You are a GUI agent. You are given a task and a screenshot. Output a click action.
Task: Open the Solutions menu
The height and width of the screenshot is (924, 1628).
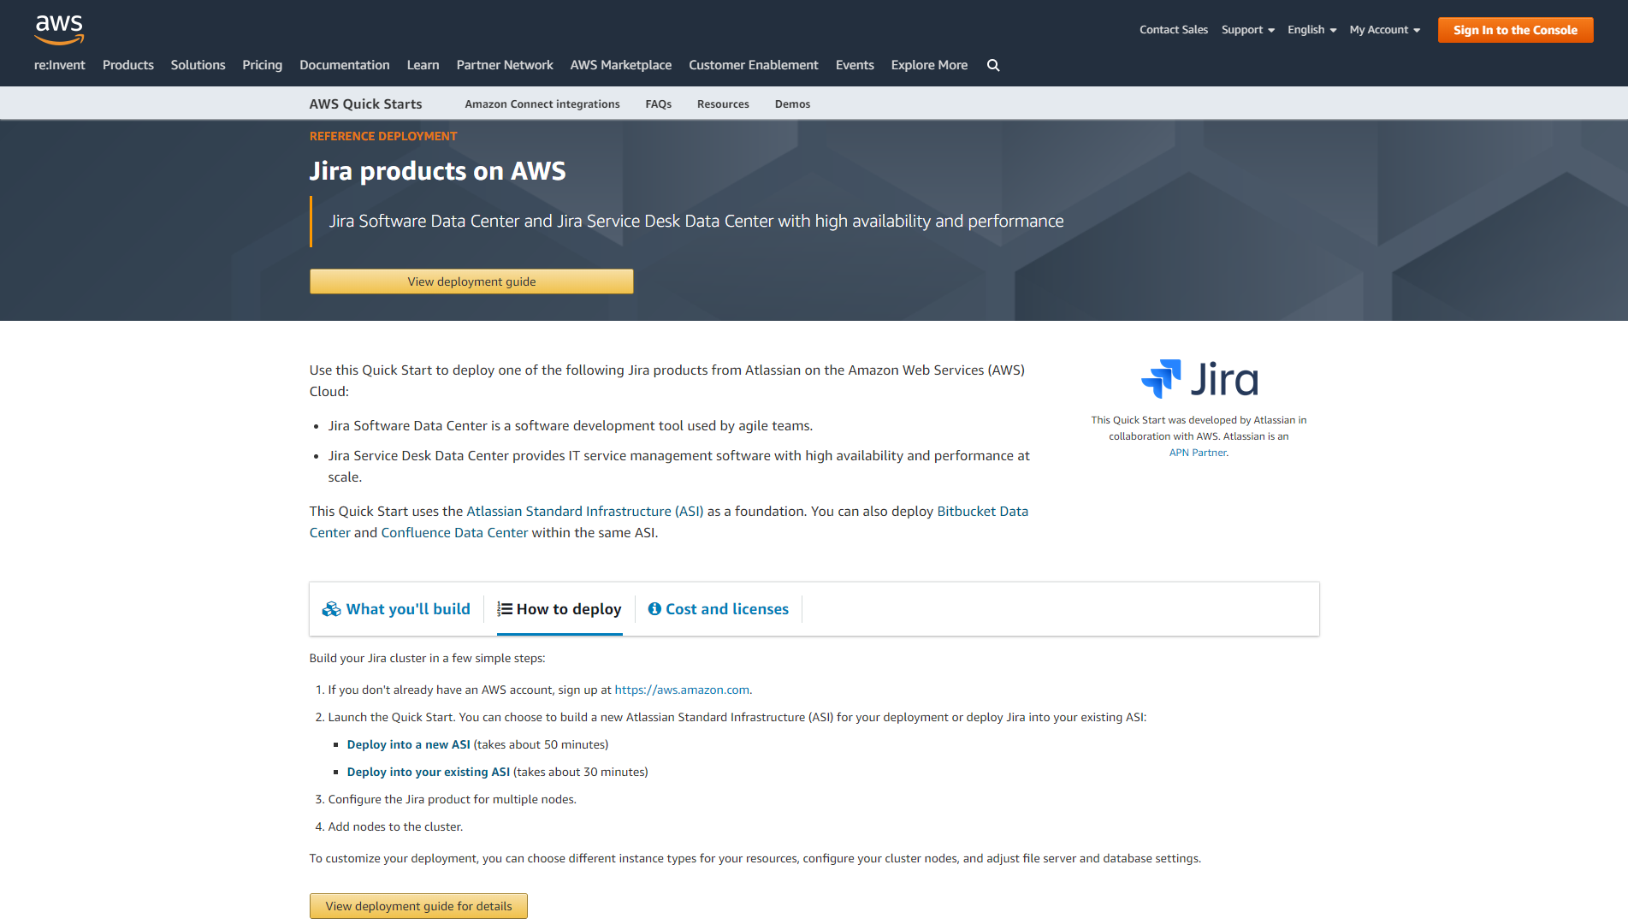pyautogui.click(x=198, y=65)
